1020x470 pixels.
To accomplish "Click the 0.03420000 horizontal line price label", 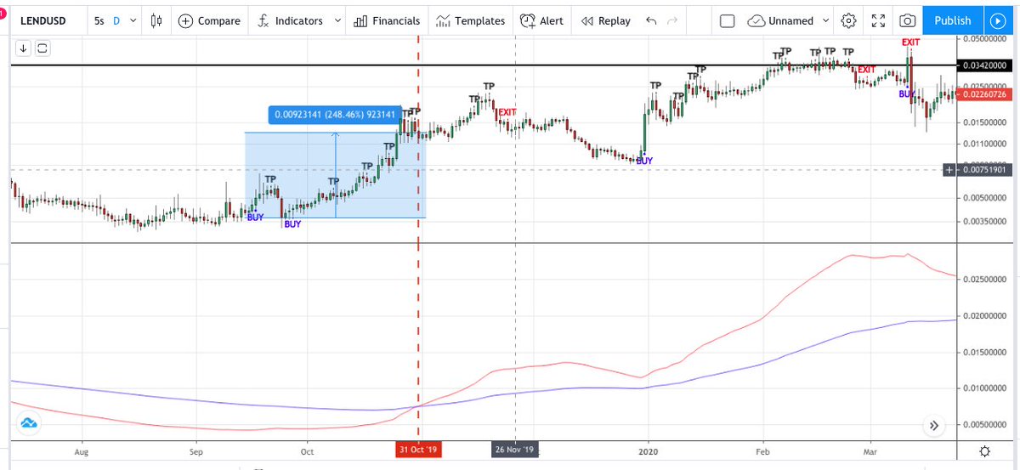I will (x=985, y=65).
